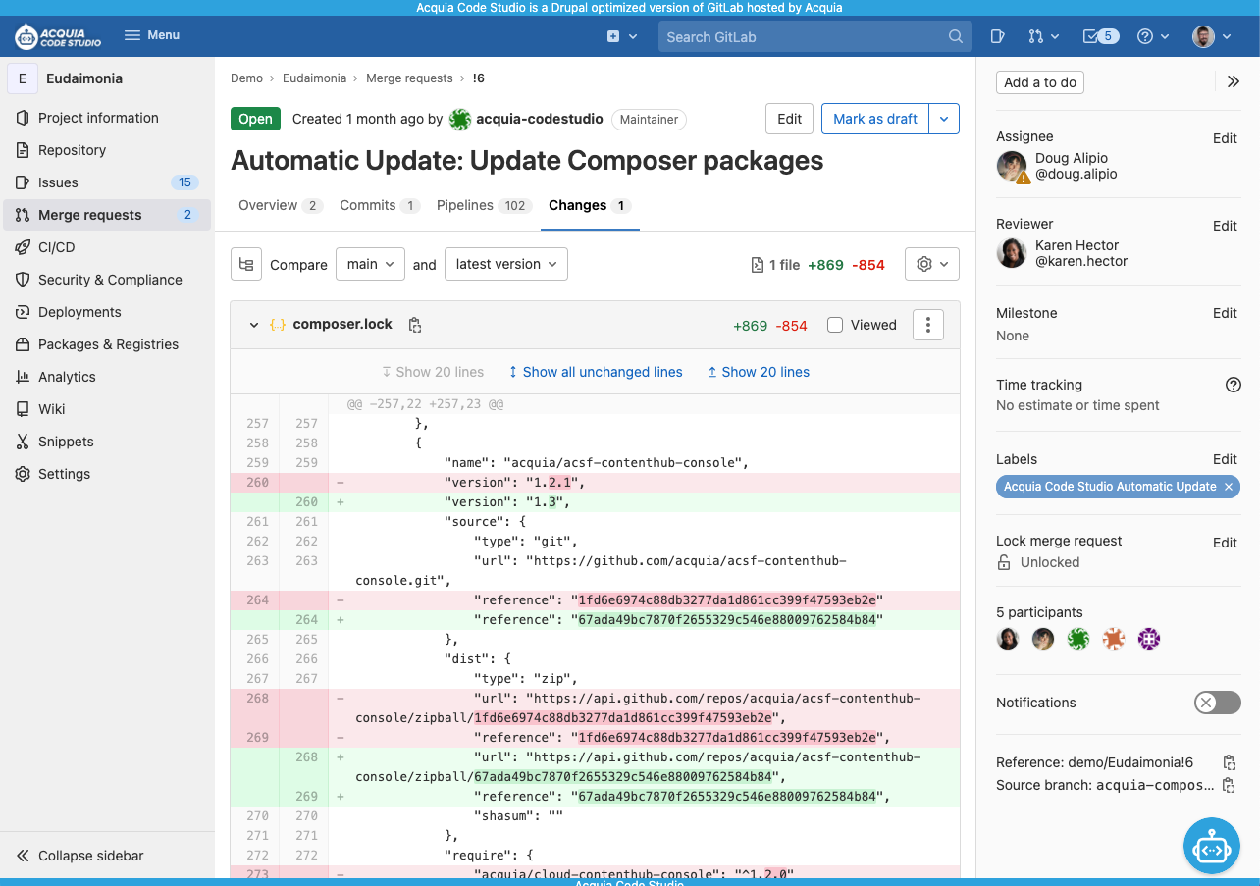Screen dimensions: 1260x886
Task: Click Add a to do button
Action: 1040,82
